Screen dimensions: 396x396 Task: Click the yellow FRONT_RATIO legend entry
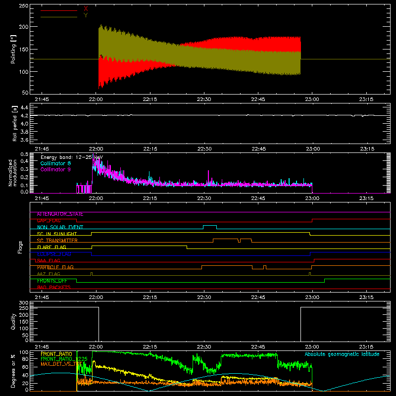(x=56, y=354)
